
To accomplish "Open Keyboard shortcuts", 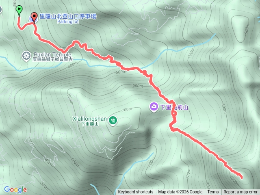I will [x=136, y=192].
